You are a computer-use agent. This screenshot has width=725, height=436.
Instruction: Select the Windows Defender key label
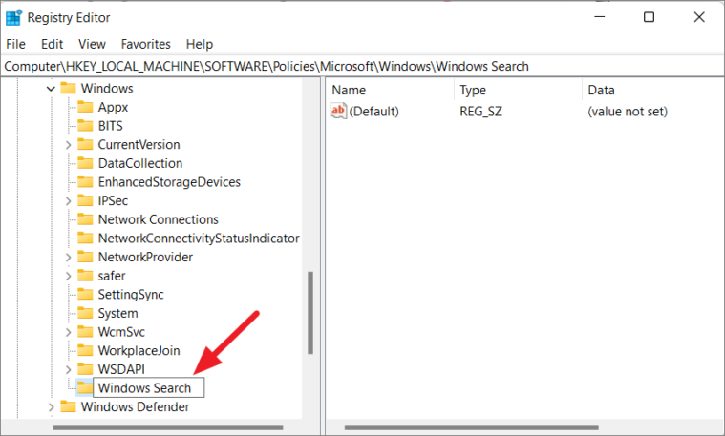tap(135, 407)
